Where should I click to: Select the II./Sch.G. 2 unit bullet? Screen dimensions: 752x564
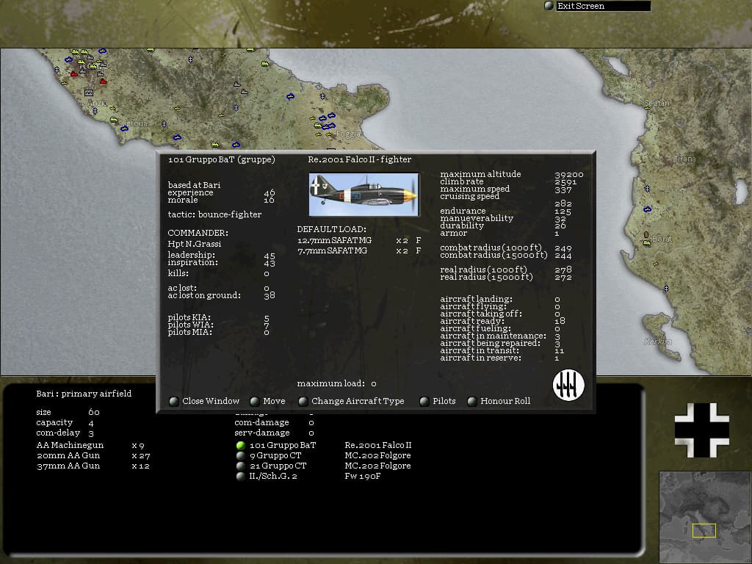241,476
